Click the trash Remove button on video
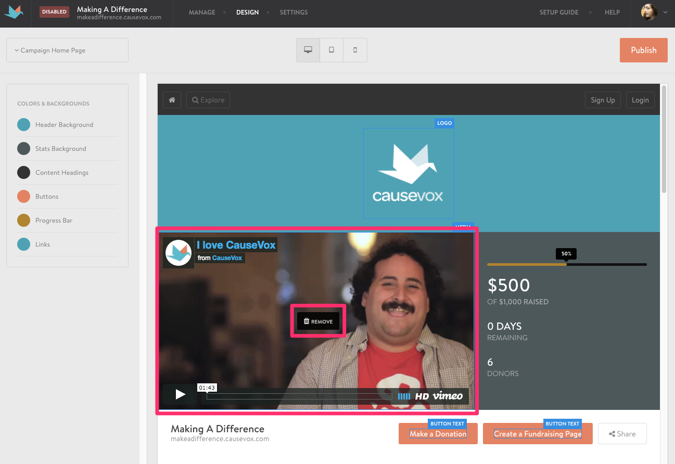Screen dimensions: 675x464 coord(318,321)
